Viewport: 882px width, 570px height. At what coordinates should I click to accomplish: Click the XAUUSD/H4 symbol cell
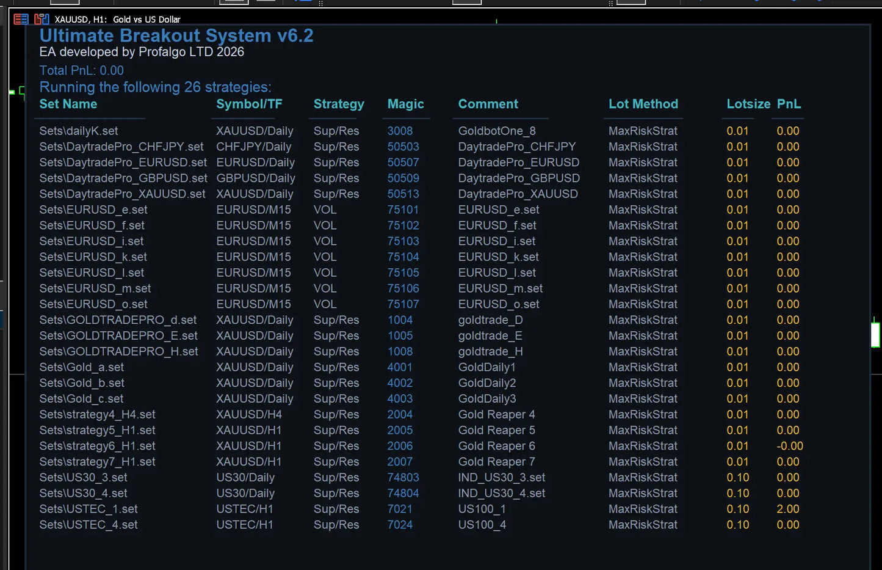pyautogui.click(x=249, y=415)
